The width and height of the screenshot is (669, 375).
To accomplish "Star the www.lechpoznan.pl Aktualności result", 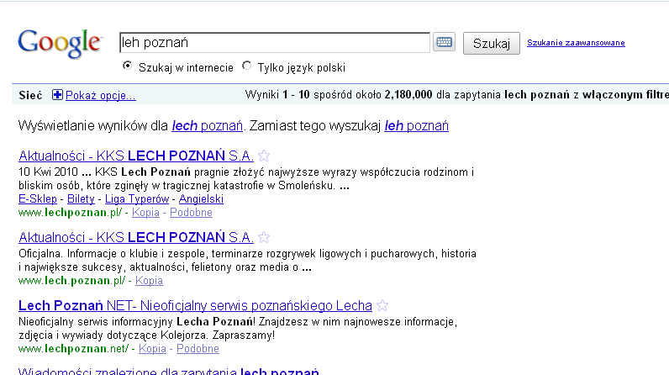I will (264, 156).
